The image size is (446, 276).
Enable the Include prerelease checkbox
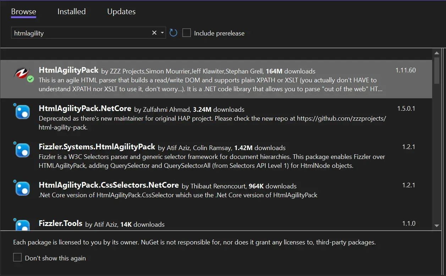187,33
